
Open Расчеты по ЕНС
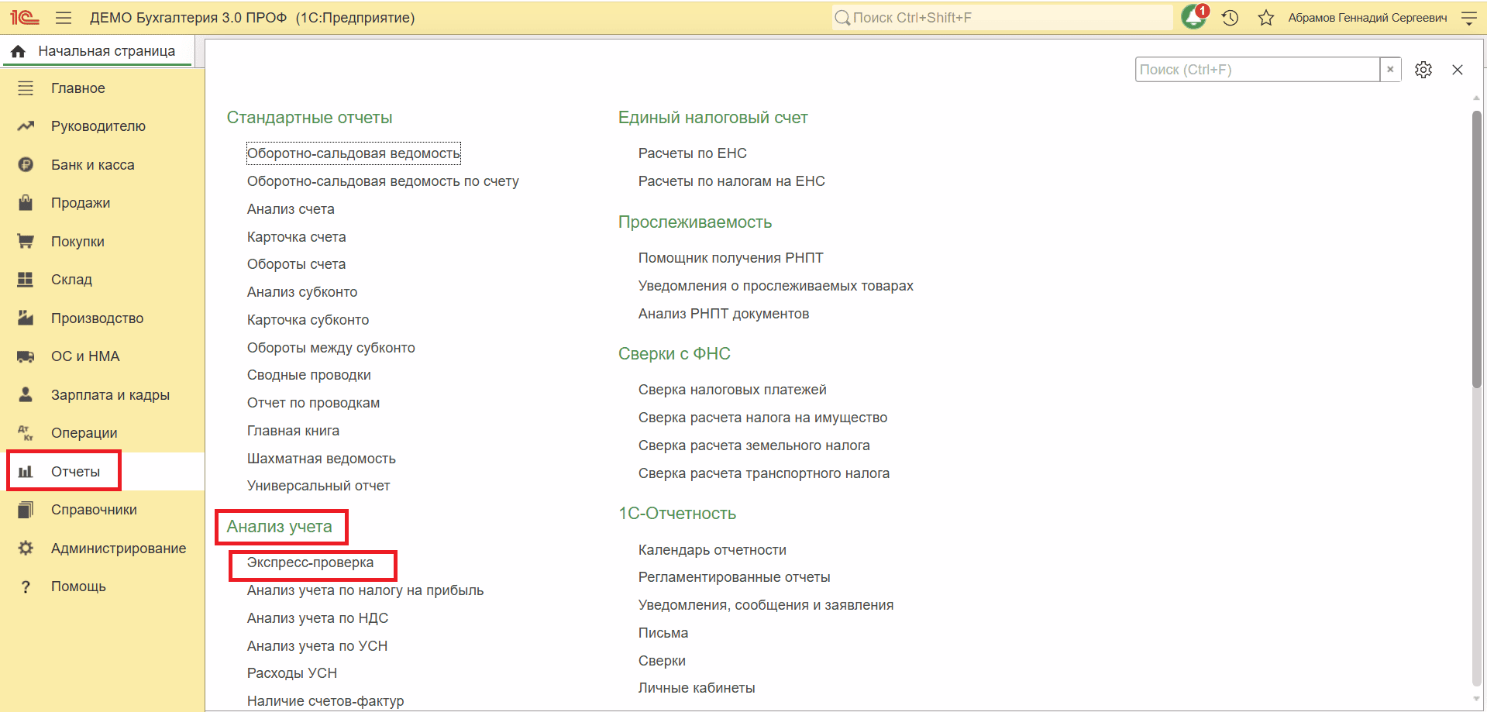(x=693, y=153)
